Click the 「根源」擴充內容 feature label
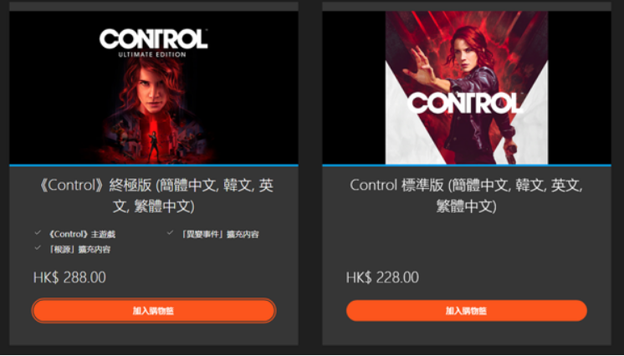This screenshot has width=624, height=356. (79, 250)
